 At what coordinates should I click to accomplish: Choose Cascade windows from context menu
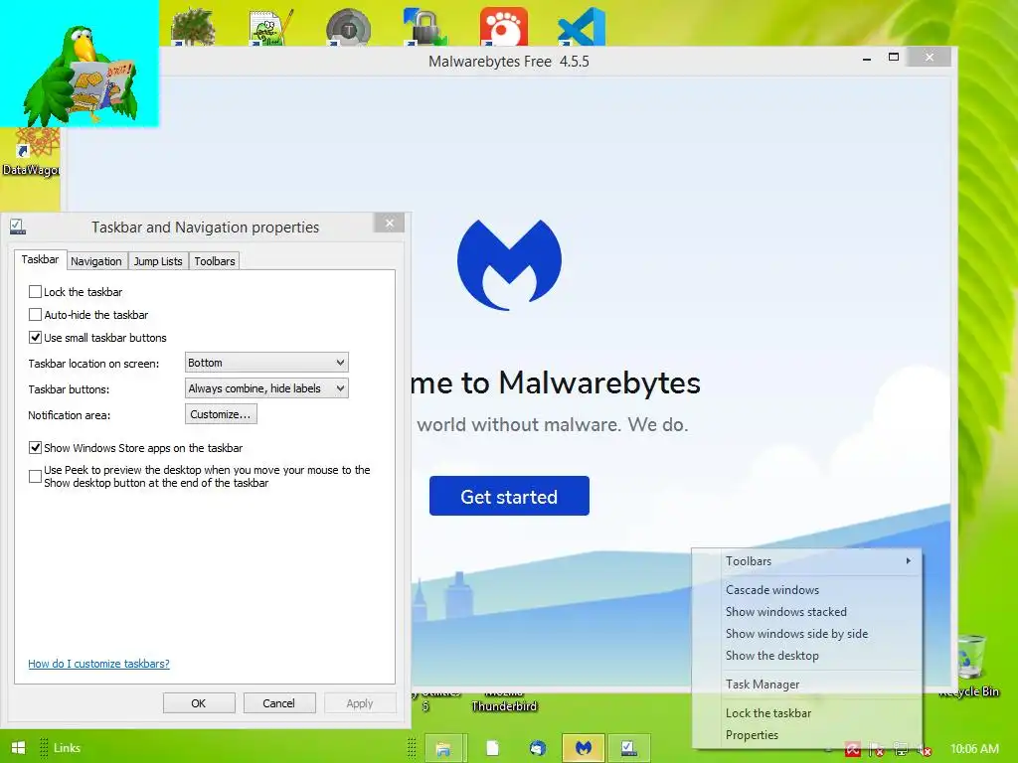point(807,590)
